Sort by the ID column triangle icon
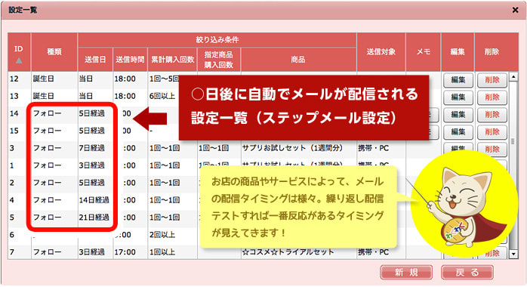This screenshot has width=527, height=287. pos(19,60)
